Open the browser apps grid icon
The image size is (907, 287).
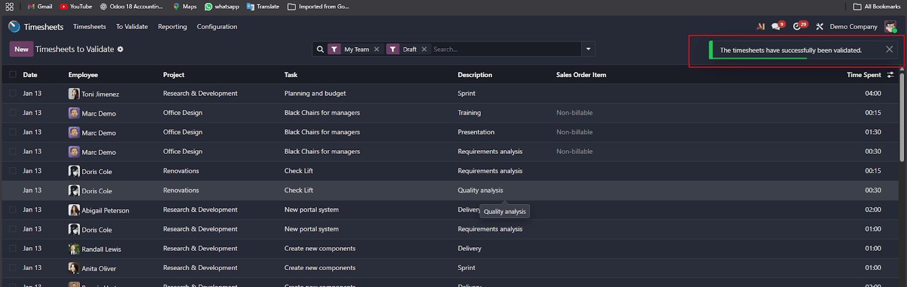click(x=10, y=7)
